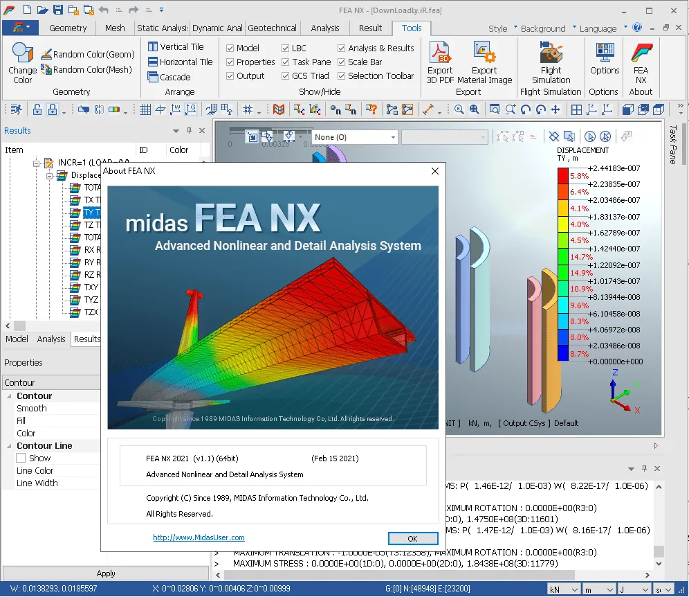Select Random Color(Mesh) tool
The width and height of the screenshot is (689, 597).
(x=86, y=69)
